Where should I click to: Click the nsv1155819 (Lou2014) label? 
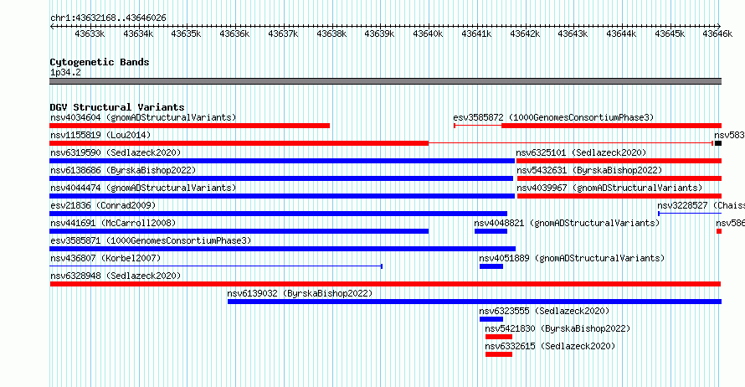point(100,135)
